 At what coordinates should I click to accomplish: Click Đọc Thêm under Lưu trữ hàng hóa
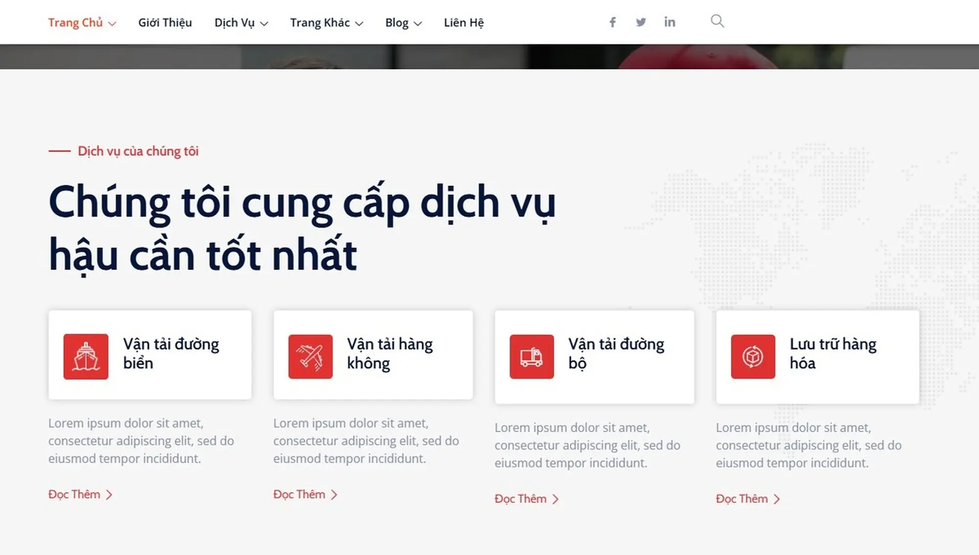pyautogui.click(x=747, y=499)
